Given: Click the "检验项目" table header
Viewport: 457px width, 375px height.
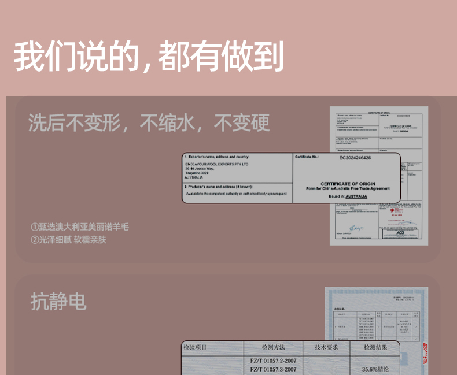Looking at the screenshot, I should point(195,347).
